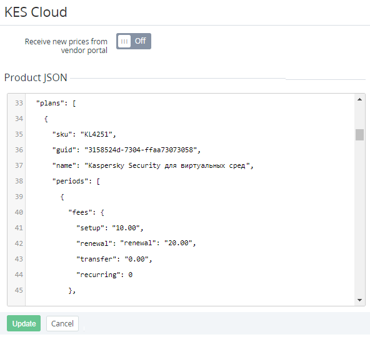Click the Cancel button
Screen dimensions: 370x337
[x=62, y=323]
